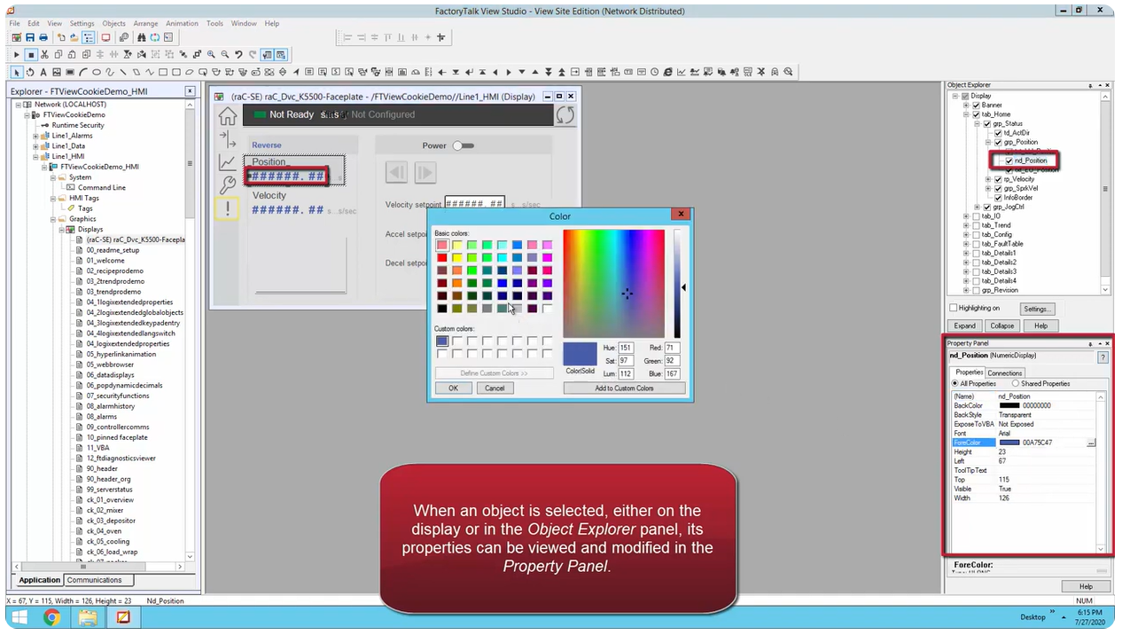Click the Print icon in the toolbar
The height and width of the screenshot is (635, 1122).
[x=43, y=37]
